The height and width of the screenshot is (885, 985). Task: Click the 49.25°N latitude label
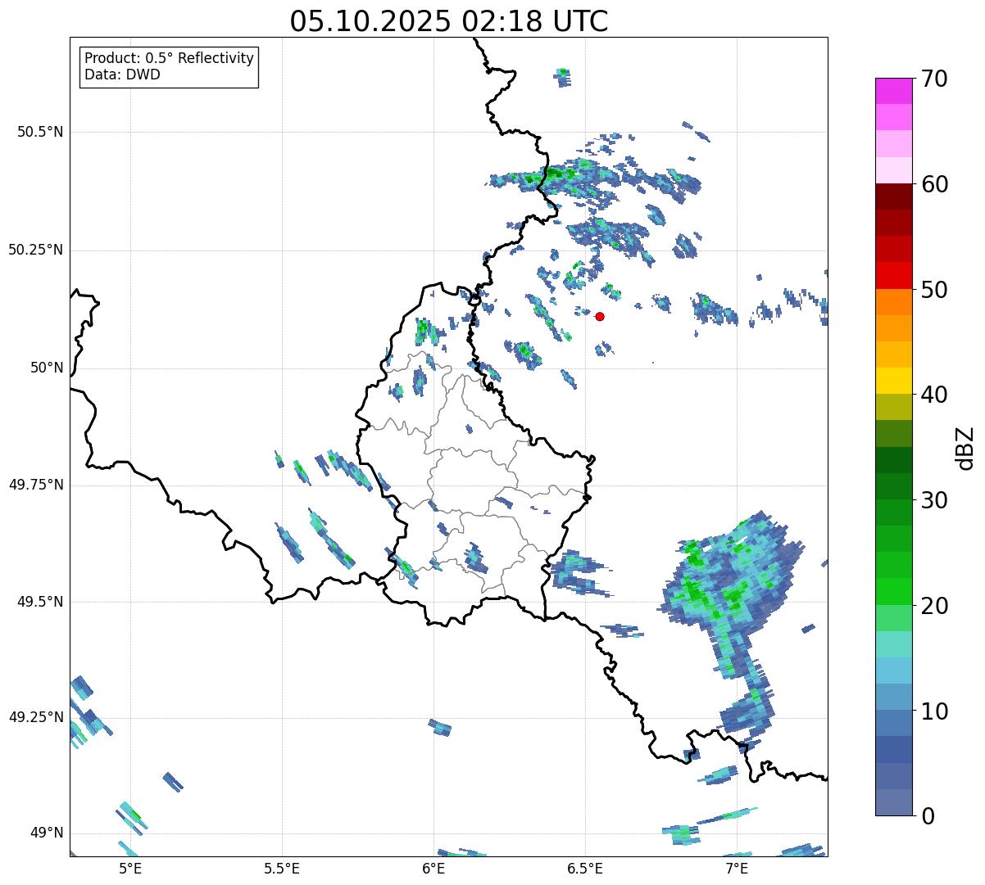[x=36, y=717]
